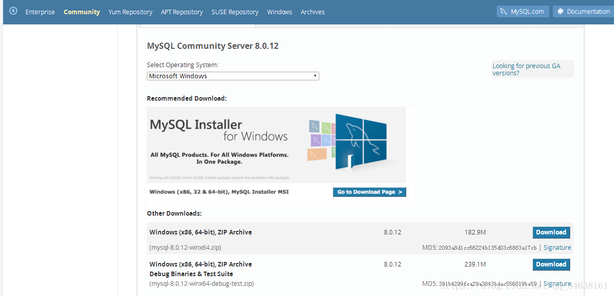Click the Other Downloads label
This screenshot has height=296, width=614.
(174, 214)
